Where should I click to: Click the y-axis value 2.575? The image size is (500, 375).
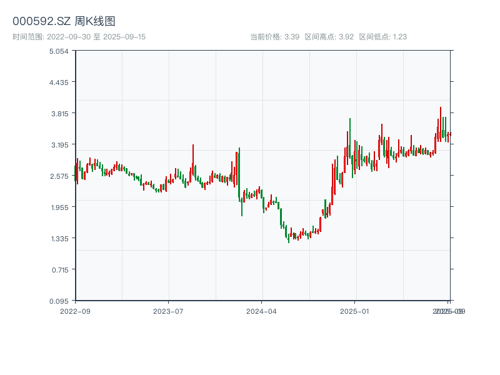(59, 176)
